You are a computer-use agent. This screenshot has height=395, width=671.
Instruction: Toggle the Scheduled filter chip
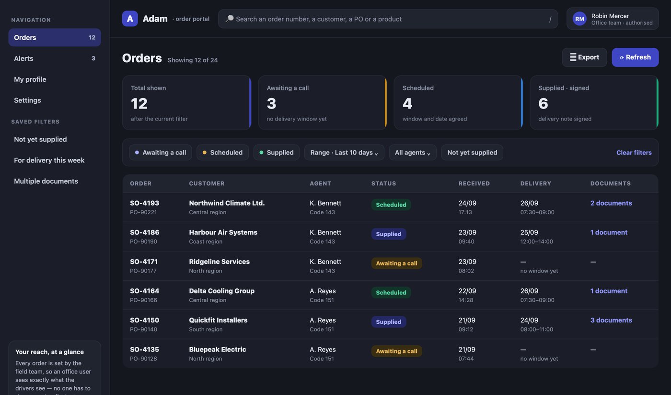pos(222,153)
